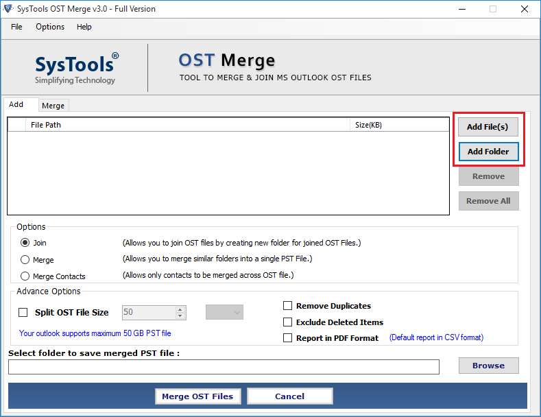Open the File menu

[x=16, y=27]
